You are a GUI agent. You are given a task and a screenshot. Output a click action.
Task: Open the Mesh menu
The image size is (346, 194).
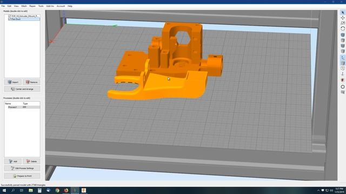tap(24, 6)
